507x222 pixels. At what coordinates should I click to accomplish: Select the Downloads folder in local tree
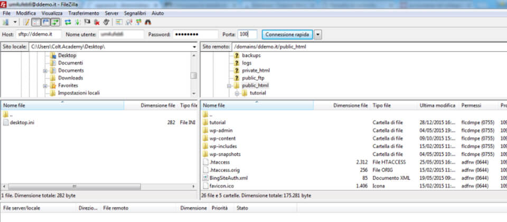tap(70, 78)
